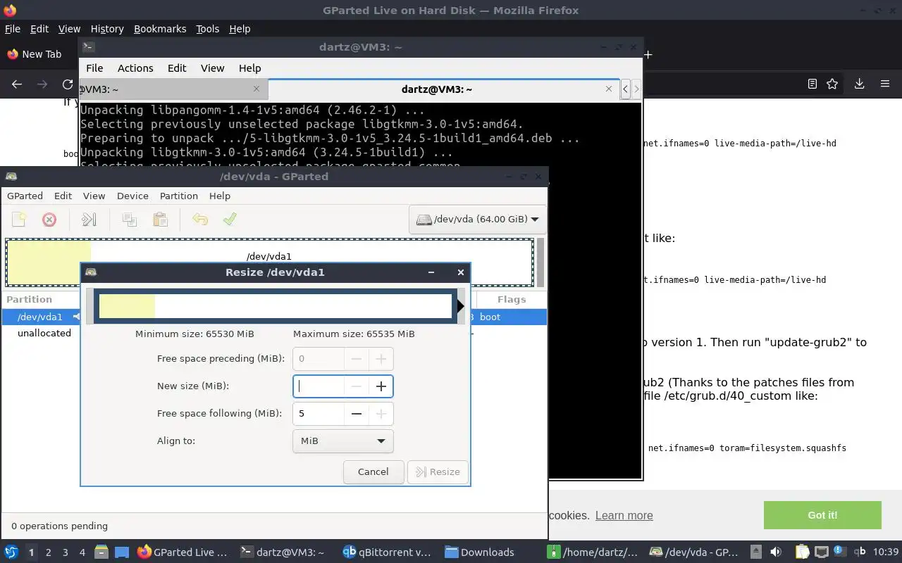Click the Free space following plus button
This screenshot has width=902, height=563.
(381, 413)
